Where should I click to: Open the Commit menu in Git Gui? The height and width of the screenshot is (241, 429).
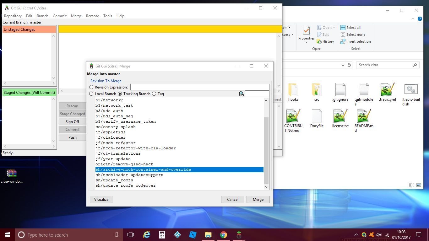pyautogui.click(x=60, y=16)
